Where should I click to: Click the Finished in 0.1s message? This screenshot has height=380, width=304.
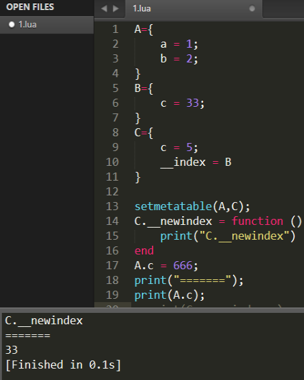63,365
